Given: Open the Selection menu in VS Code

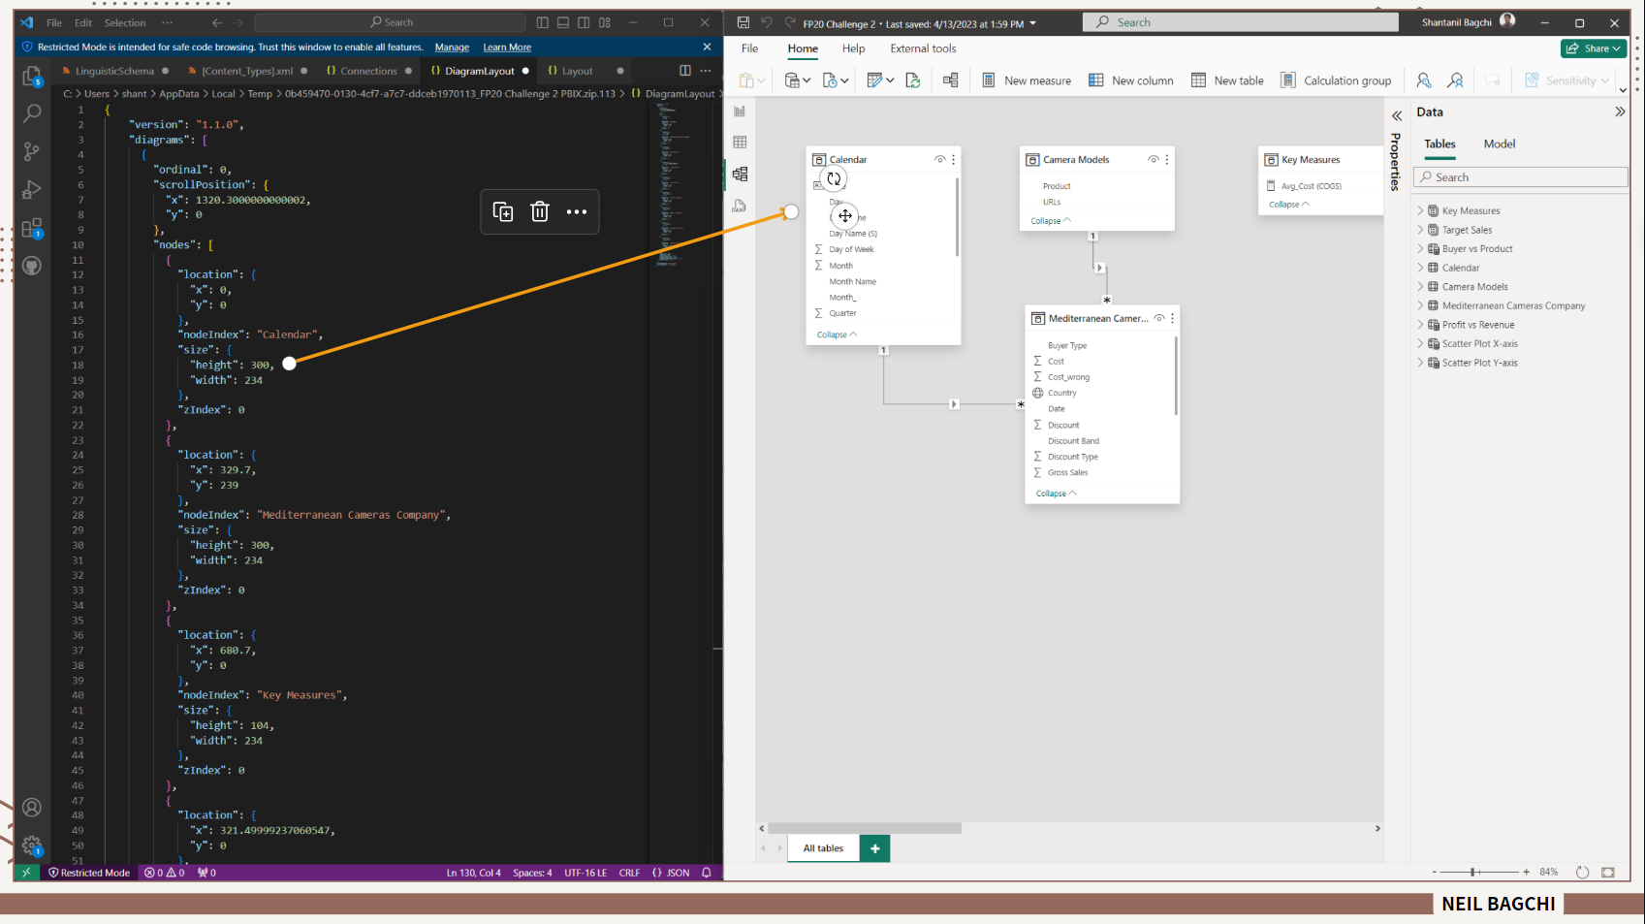Looking at the screenshot, I should [125, 22].
